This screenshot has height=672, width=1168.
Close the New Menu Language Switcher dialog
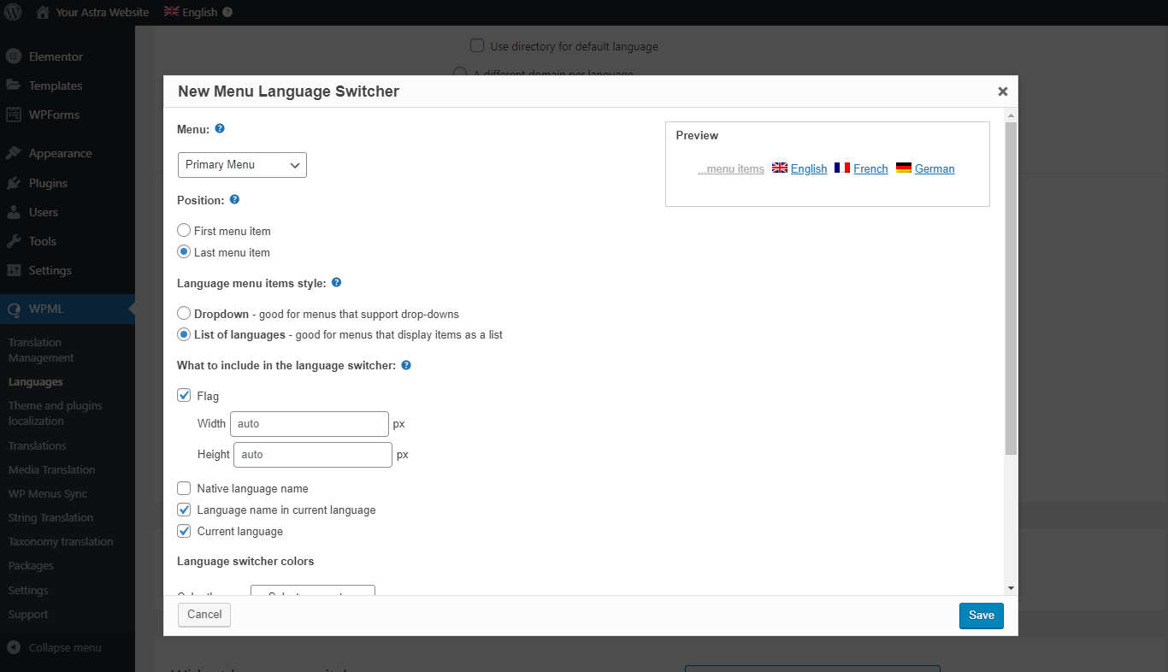tap(1002, 91)
